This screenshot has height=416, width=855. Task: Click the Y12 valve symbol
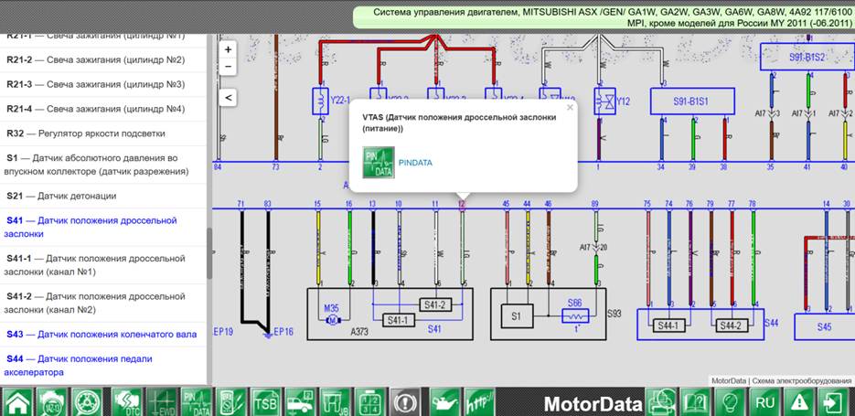coord(605,101)
